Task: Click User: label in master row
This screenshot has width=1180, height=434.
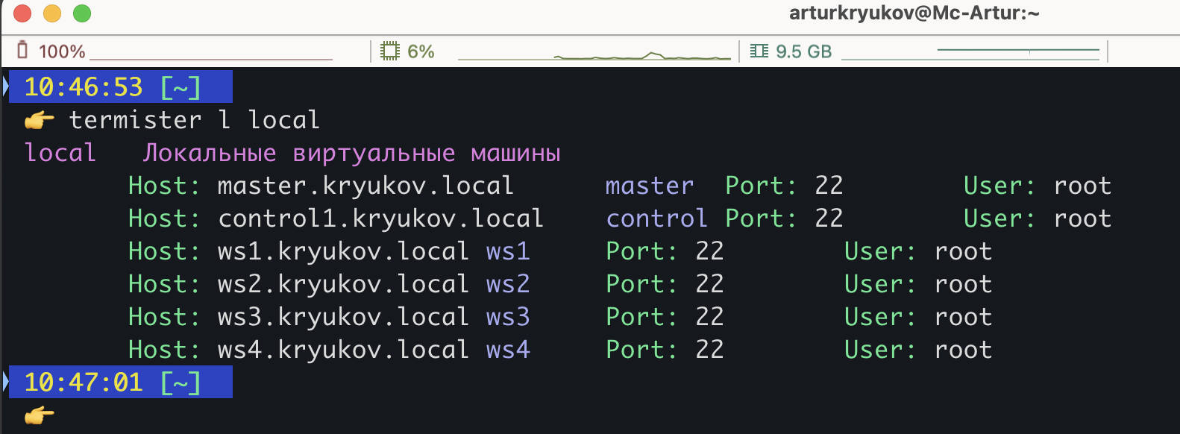Action: pos(999,186)
